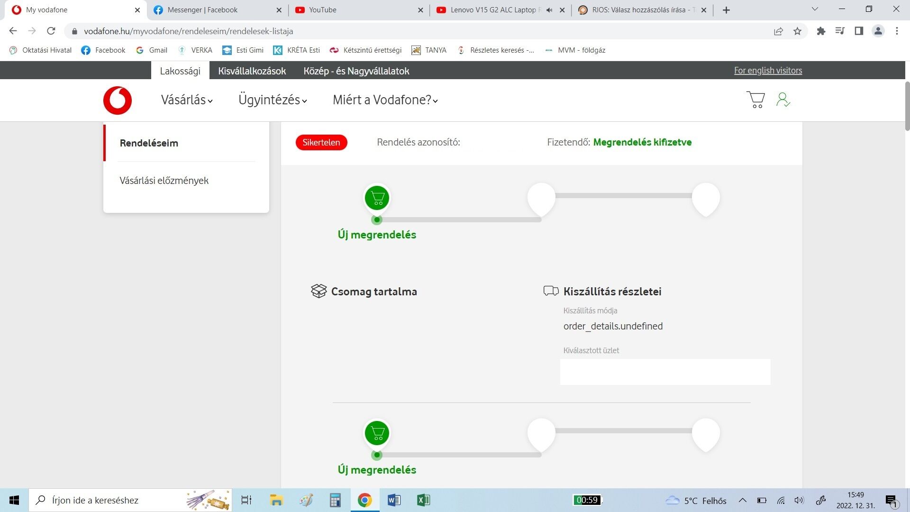The height and width of the screenshot is (512, 910).
Task: Click 'Megrendelés kifizetve' text
Action: 642,142
